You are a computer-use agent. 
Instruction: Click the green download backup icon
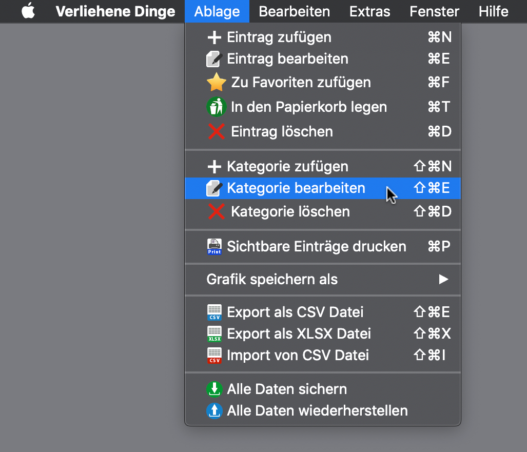[x=214, y=389]
